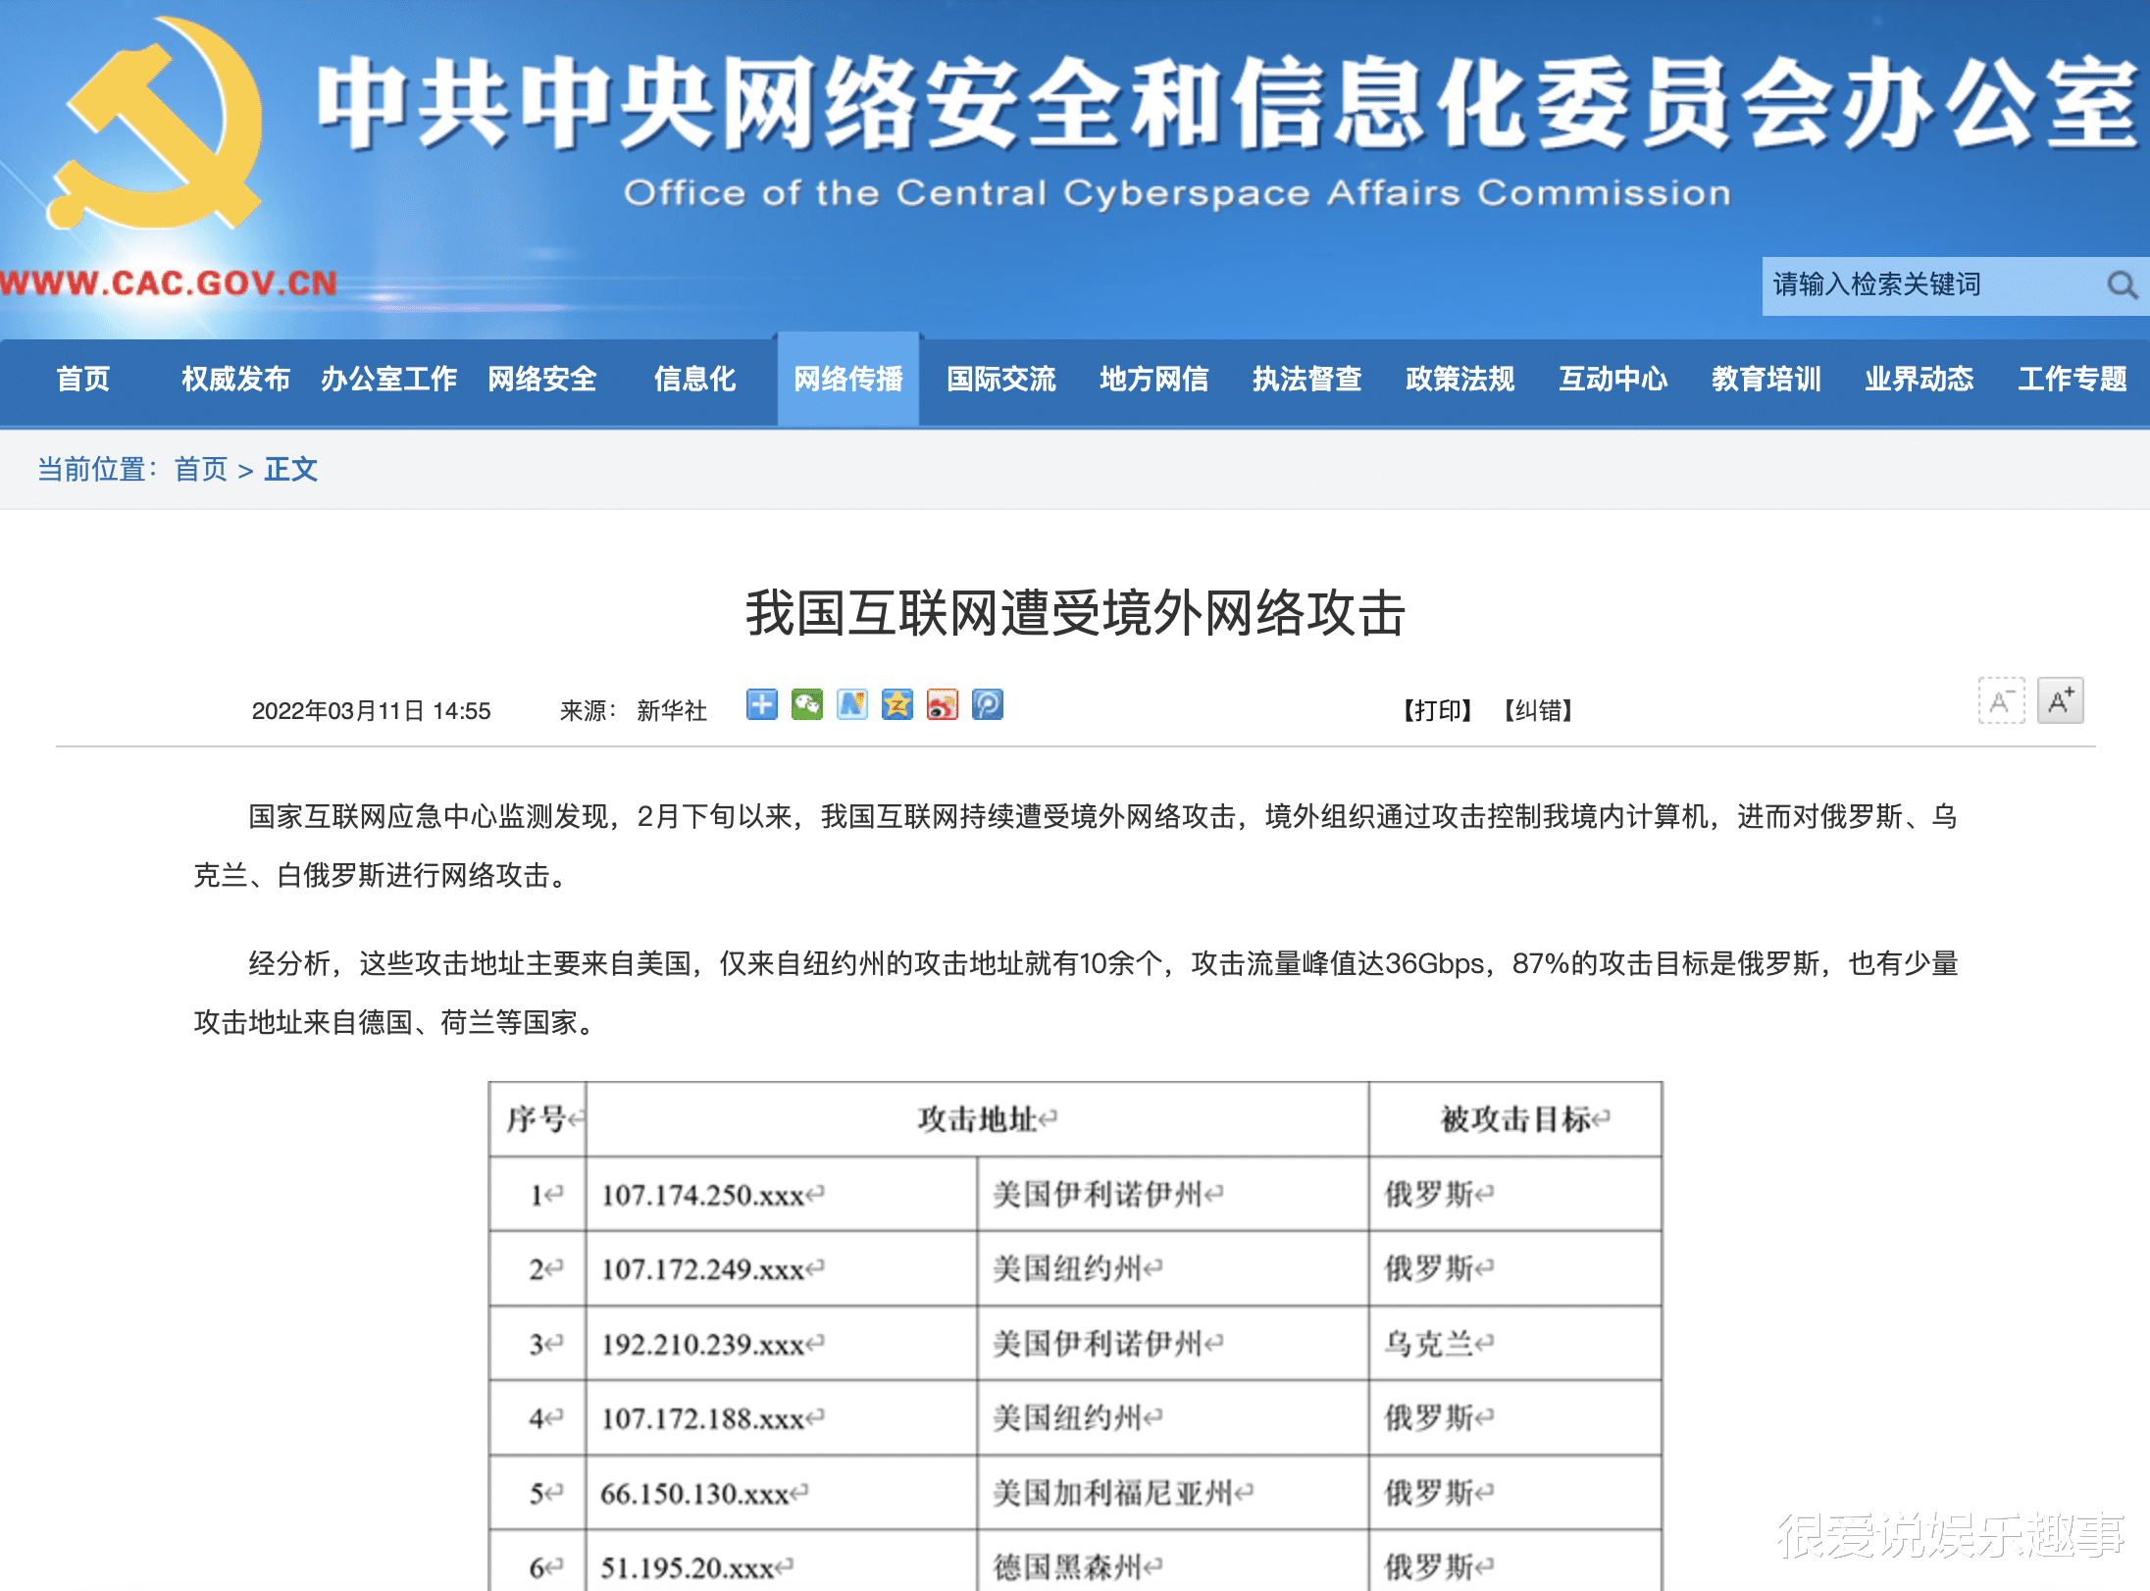Select the highlighted 网络传播 tab
The height and width of the screenshot is (1591, 2150).
pos(848,379)
